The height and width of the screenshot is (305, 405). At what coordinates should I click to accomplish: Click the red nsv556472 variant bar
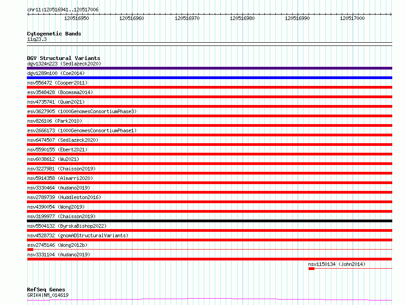(209, 87)
